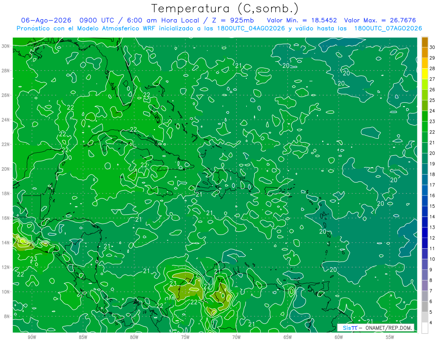Image resolution: width=442 pixels, height=342 pixels.
Task: Click the 75W longitude axis label
Action: pyautogui.click(x=185, y=337)
